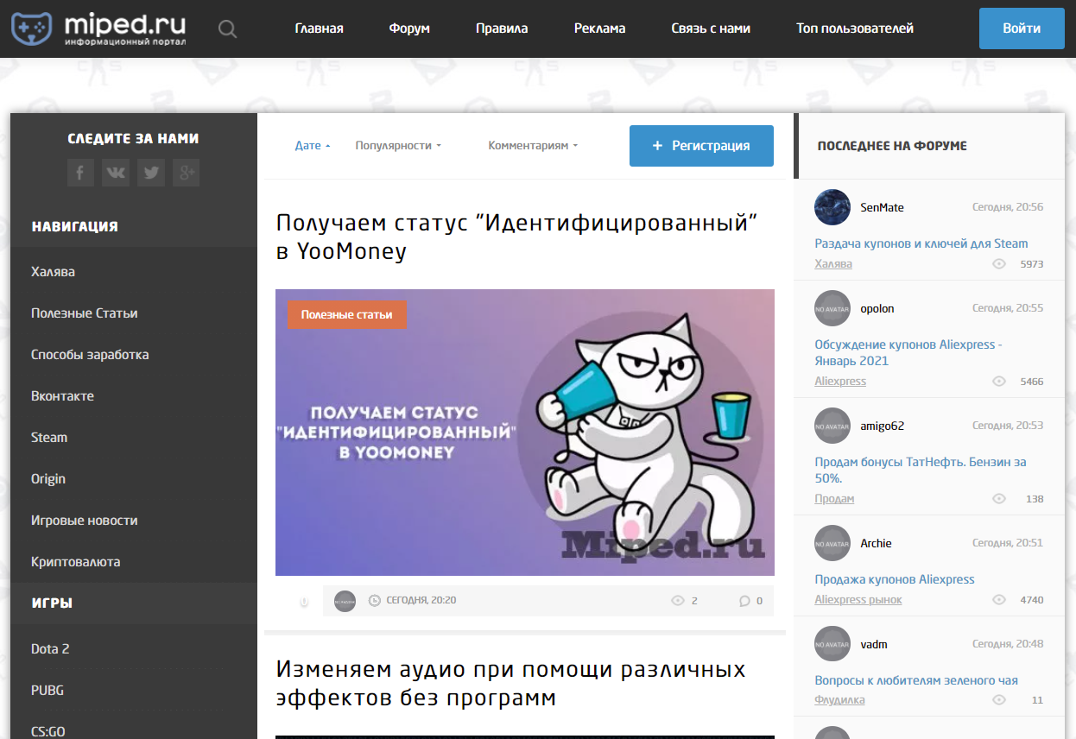Click eye icon next to 138 views

(x=999, y=499)
